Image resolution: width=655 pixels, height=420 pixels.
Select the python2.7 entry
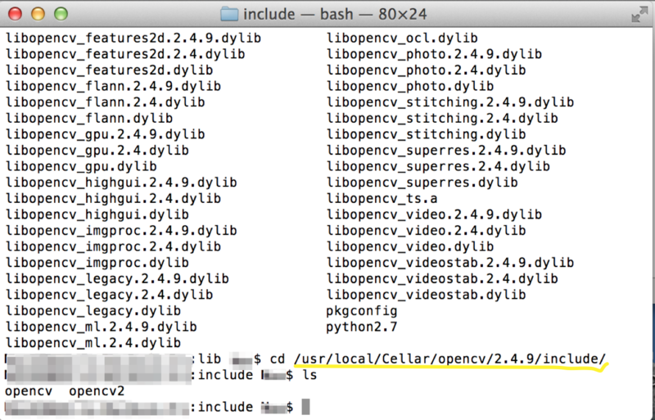coord(362,327)
